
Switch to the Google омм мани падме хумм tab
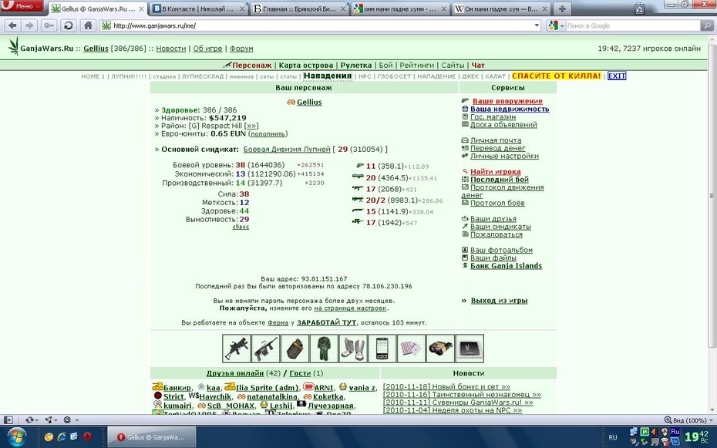[x=401, y=8]
